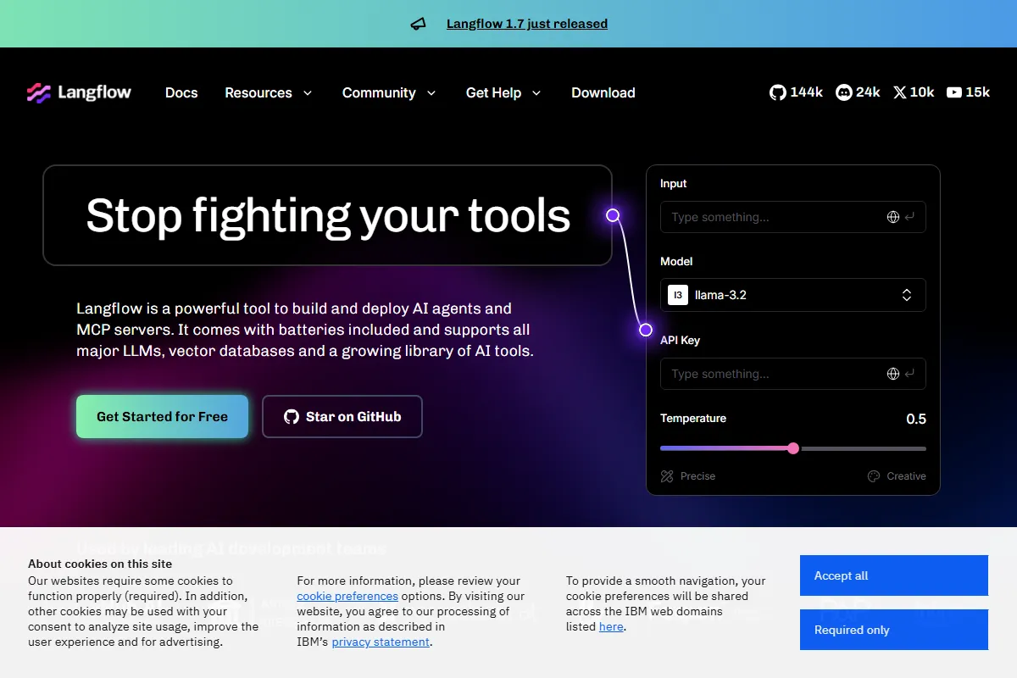
Task: Open the Download page
Action: point(603,92)
